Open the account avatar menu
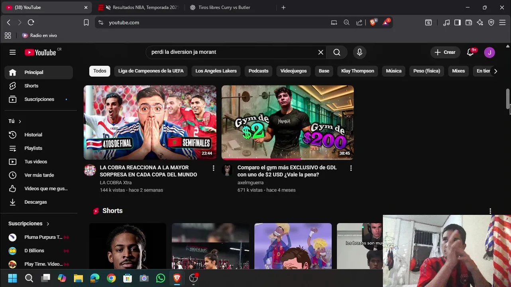Image resolution: width=511 pixels, height=287 pixels. pos(489,52)
